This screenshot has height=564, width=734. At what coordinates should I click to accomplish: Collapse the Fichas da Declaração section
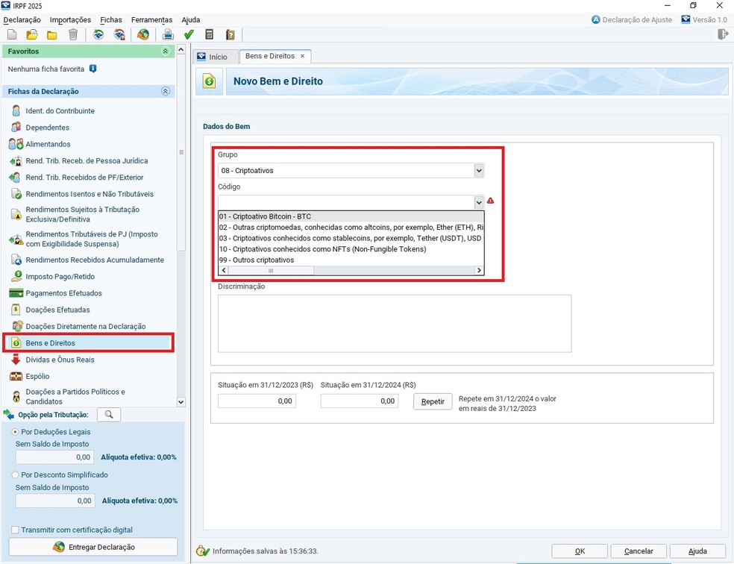165,91
